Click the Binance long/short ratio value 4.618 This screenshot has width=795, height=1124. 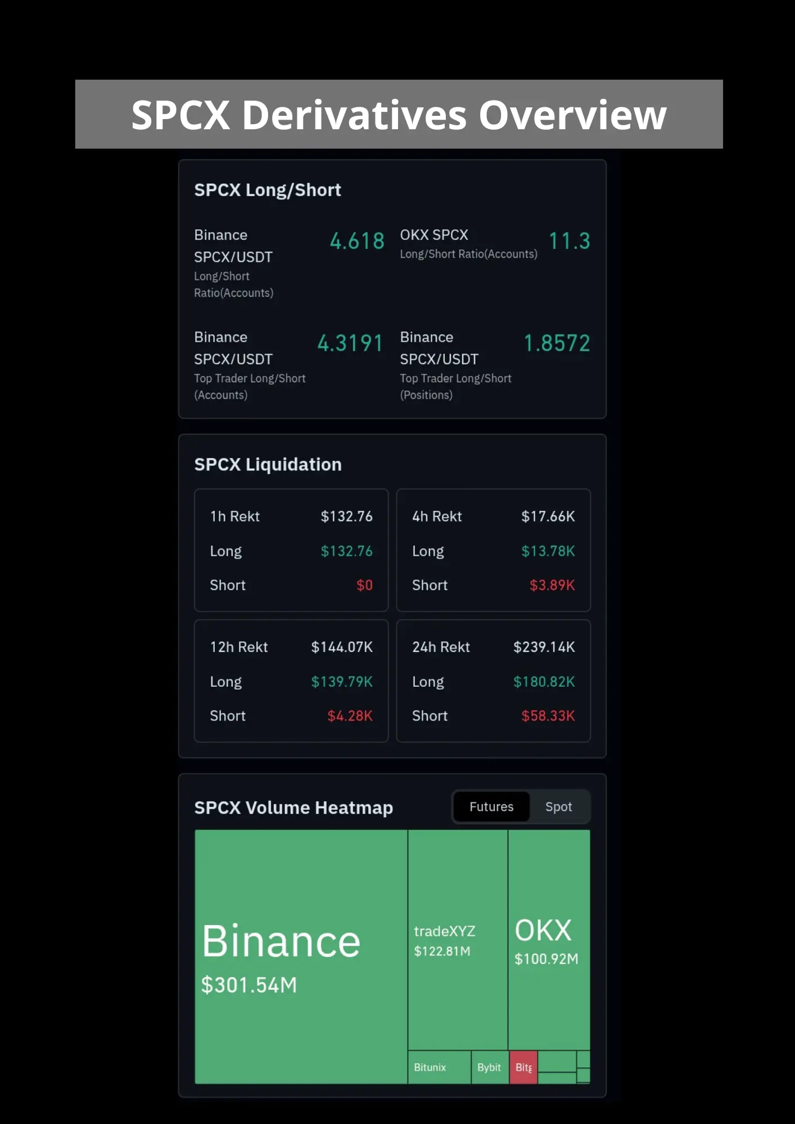[357, 241]
